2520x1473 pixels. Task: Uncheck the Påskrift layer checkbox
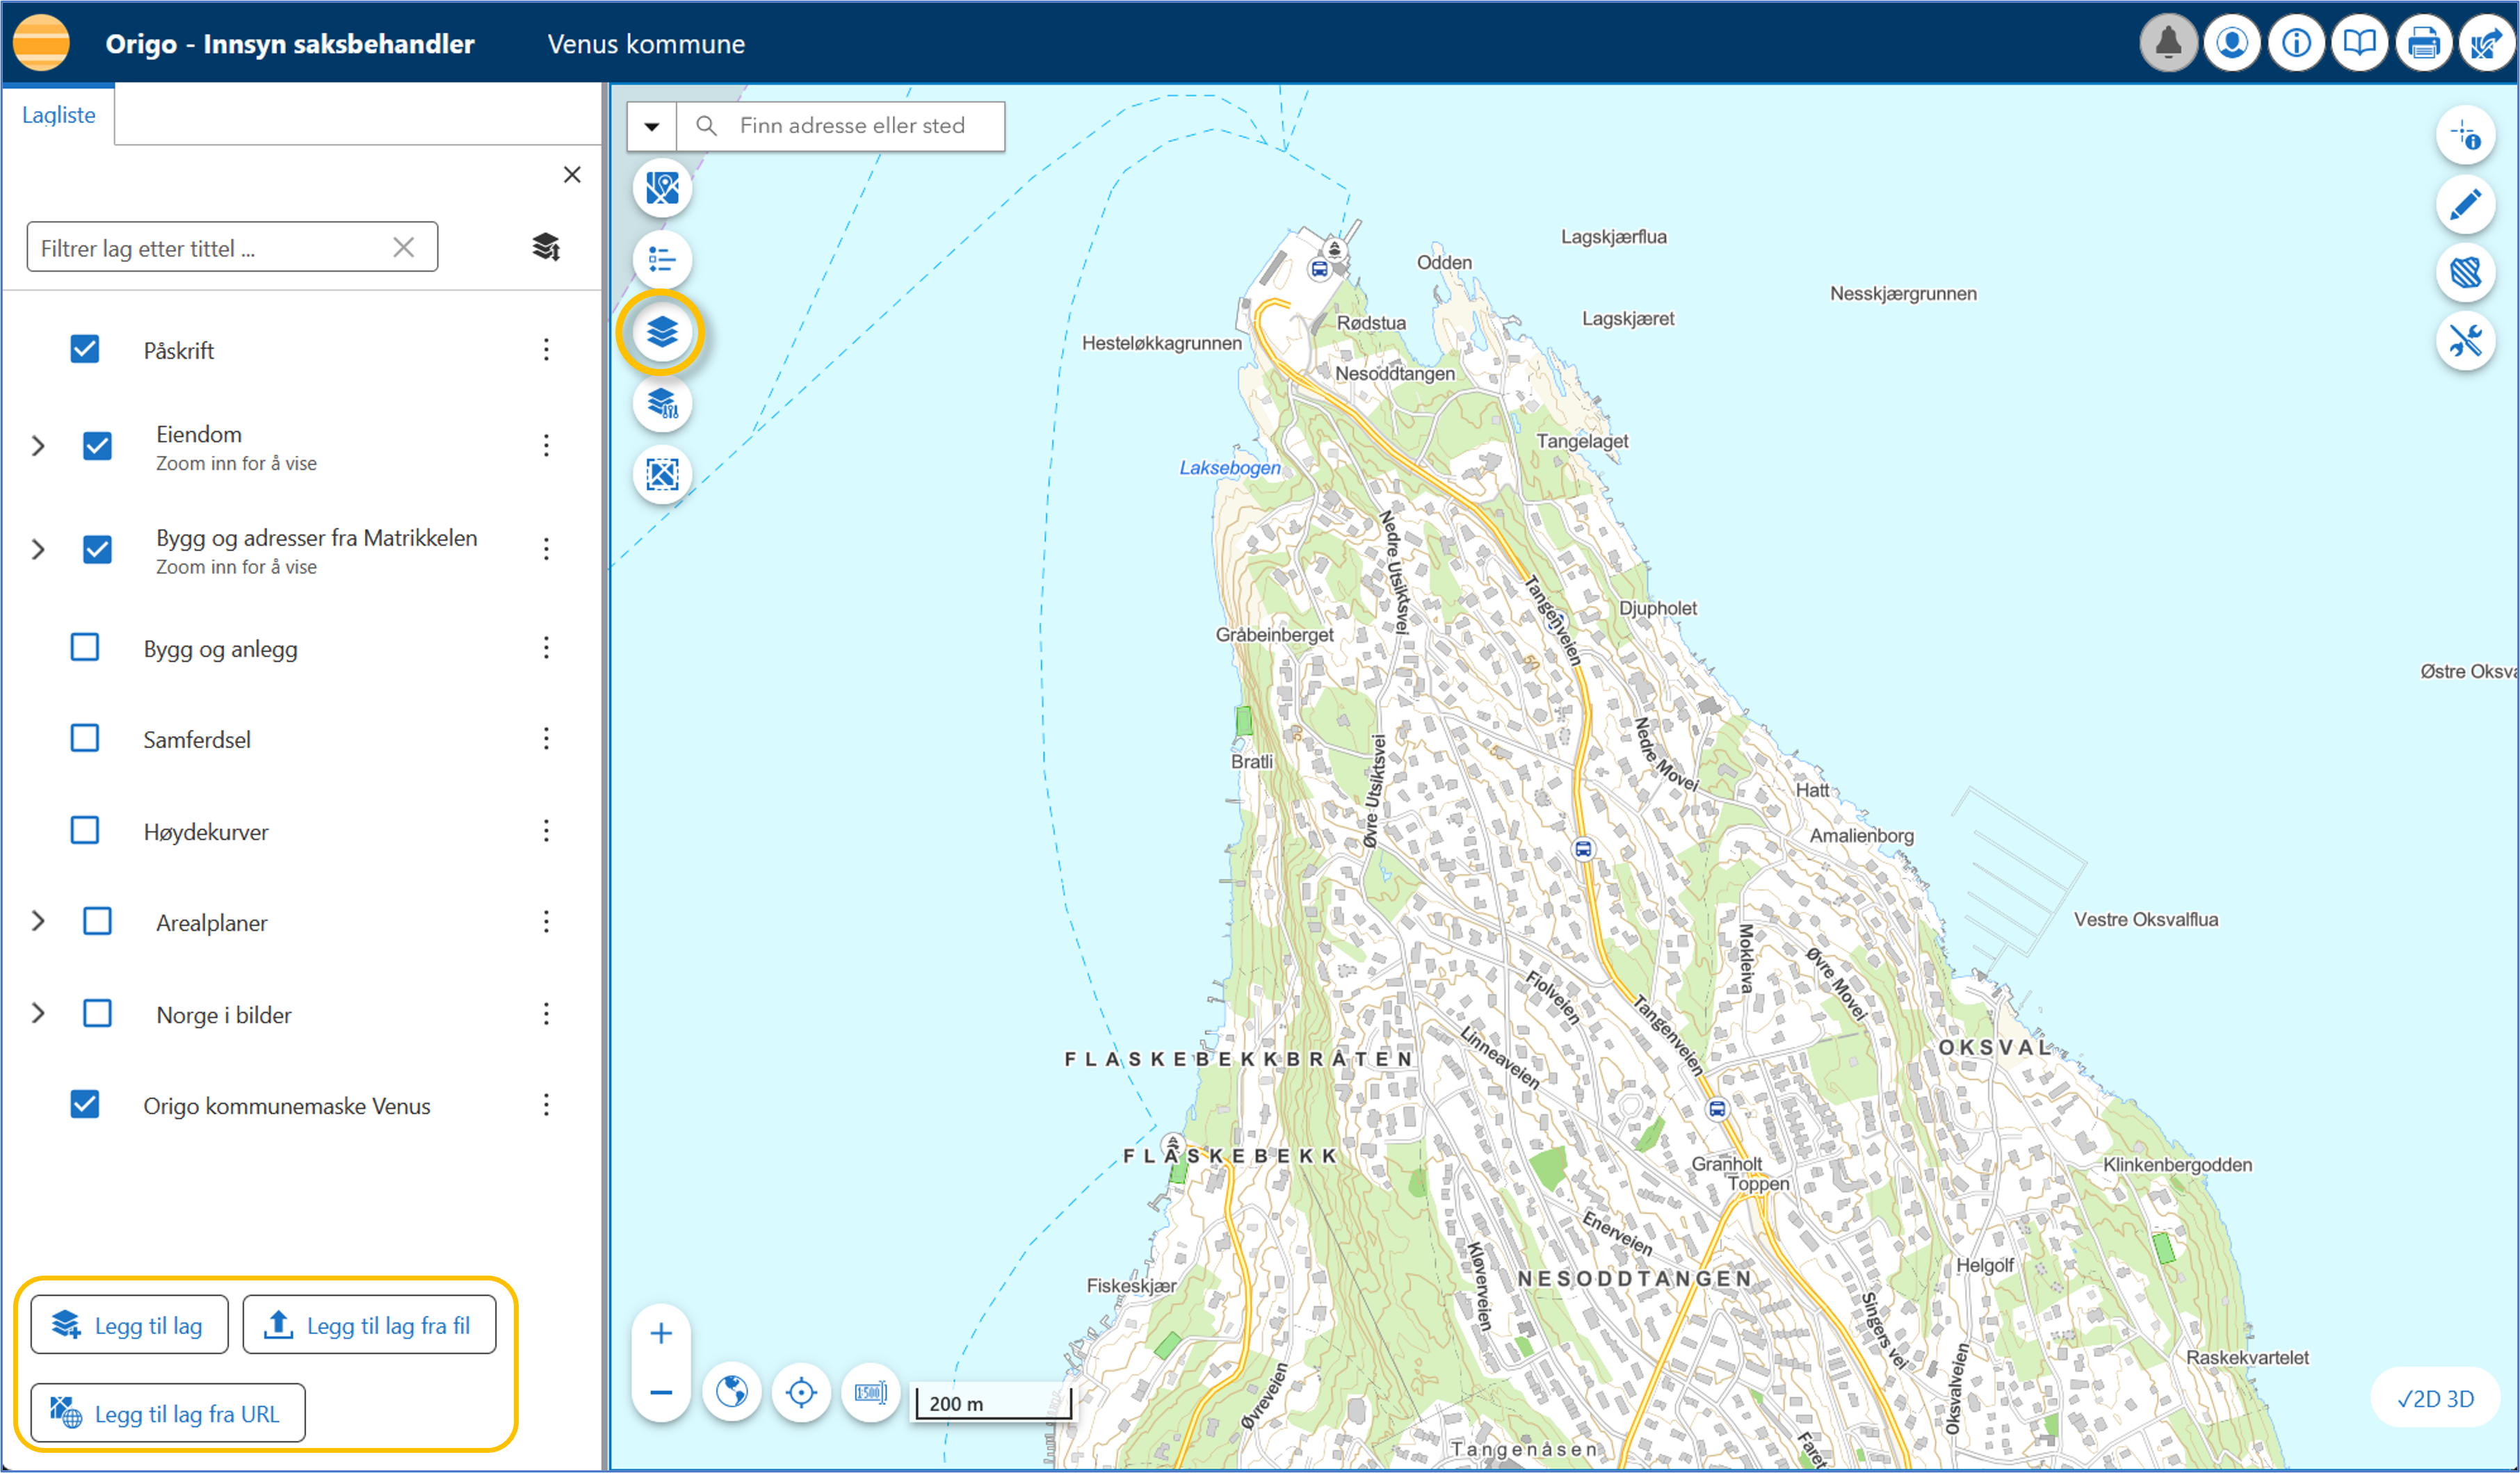pyautogui.click(x=85, y=349)
